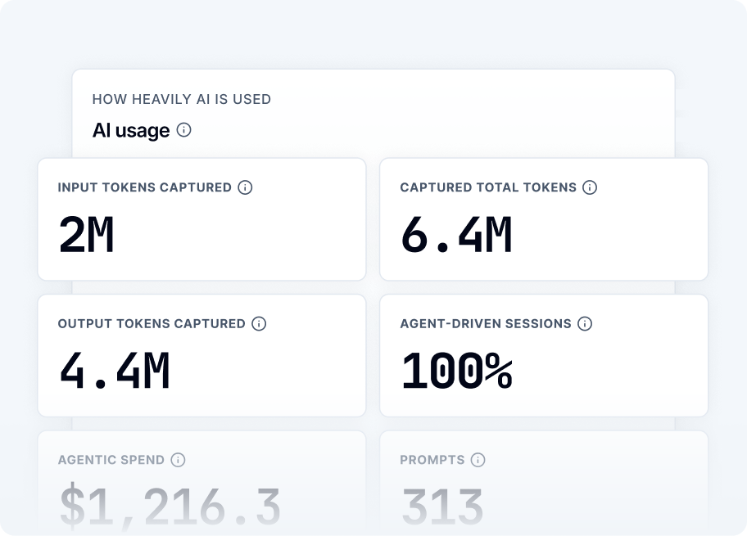Click the AI usage title

pyautogui.click(x=131, y=130)
